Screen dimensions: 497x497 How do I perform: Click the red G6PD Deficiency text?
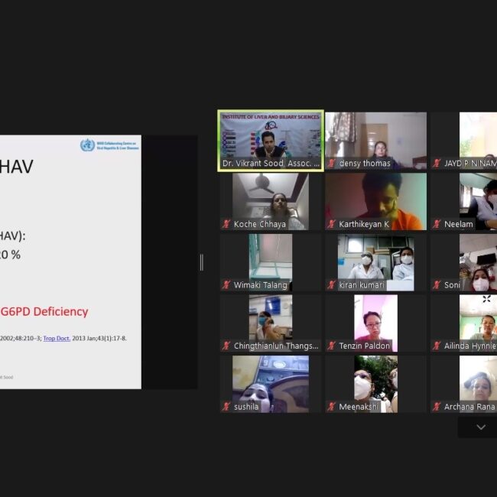[44, 311]
